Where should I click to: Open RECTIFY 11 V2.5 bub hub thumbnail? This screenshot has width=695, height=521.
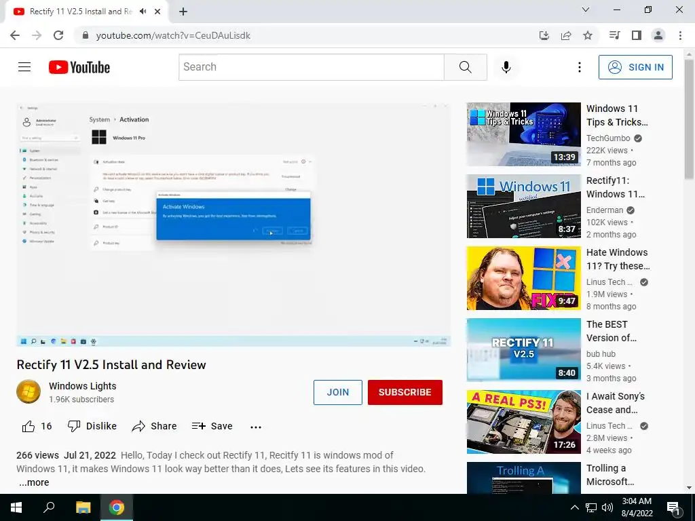point(523,350)
